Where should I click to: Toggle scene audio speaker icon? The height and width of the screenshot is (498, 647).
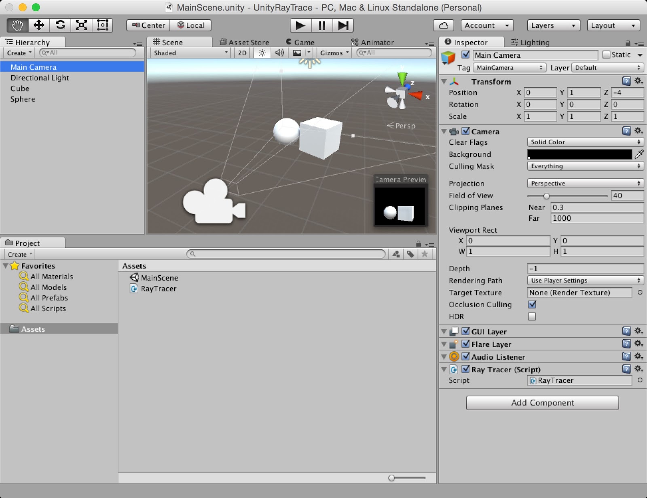coord(279,53)
